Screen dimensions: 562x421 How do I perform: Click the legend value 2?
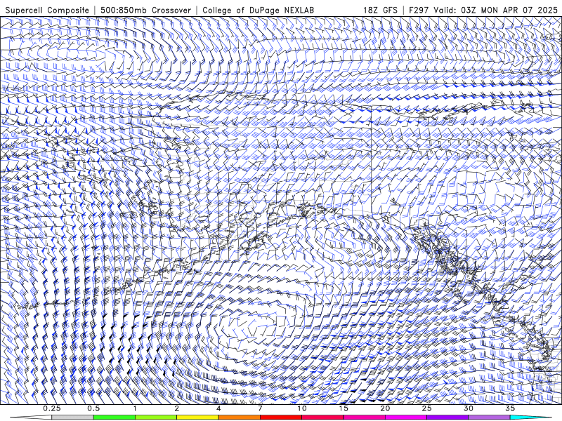pos(177,408)
